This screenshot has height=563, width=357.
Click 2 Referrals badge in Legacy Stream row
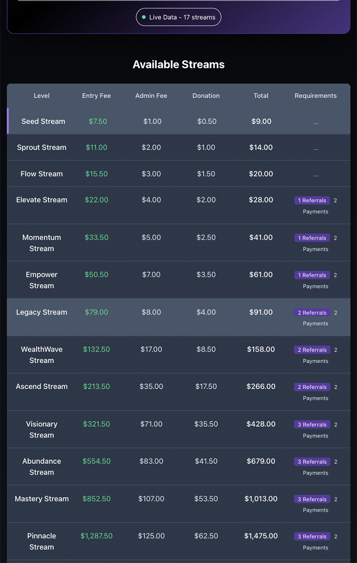point(312,313)
